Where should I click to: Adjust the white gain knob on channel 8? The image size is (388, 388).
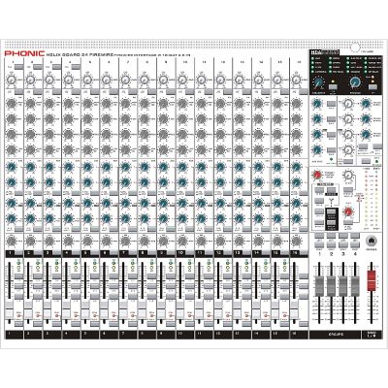point(145,80)
